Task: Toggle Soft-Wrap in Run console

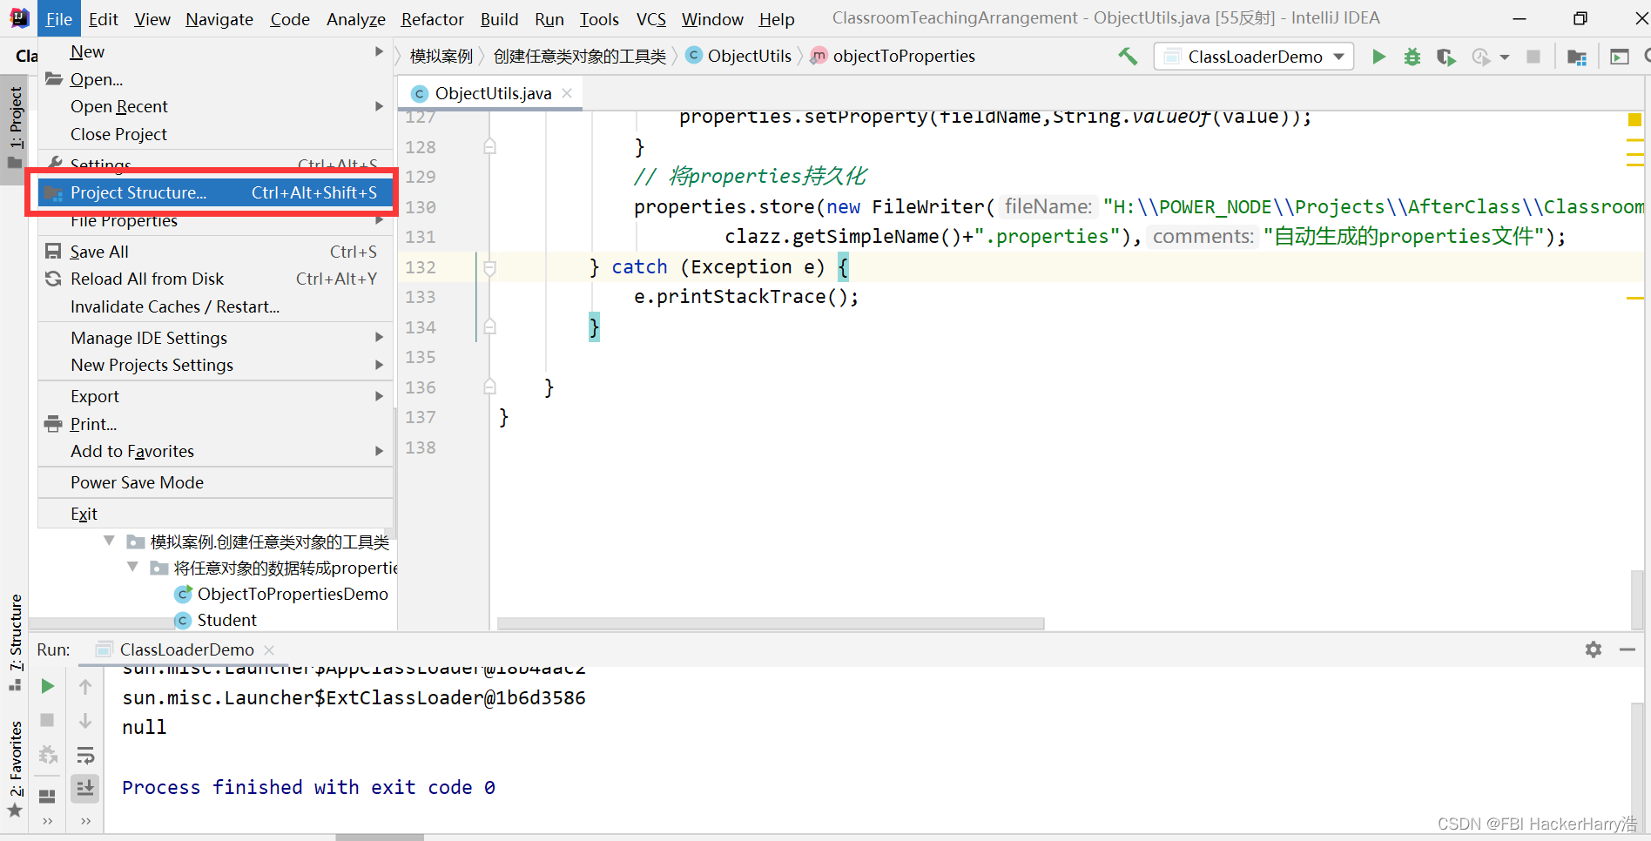Action: point(85,755)
